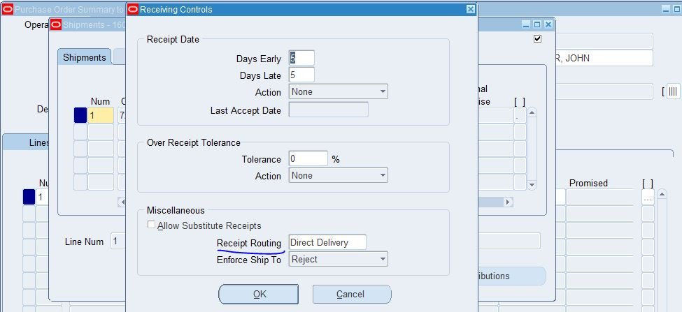Image resolution: width=682 pixels, height=312 pixels.
Task: Click the flexfield cell in PO line 1
Action: [648, 197]
